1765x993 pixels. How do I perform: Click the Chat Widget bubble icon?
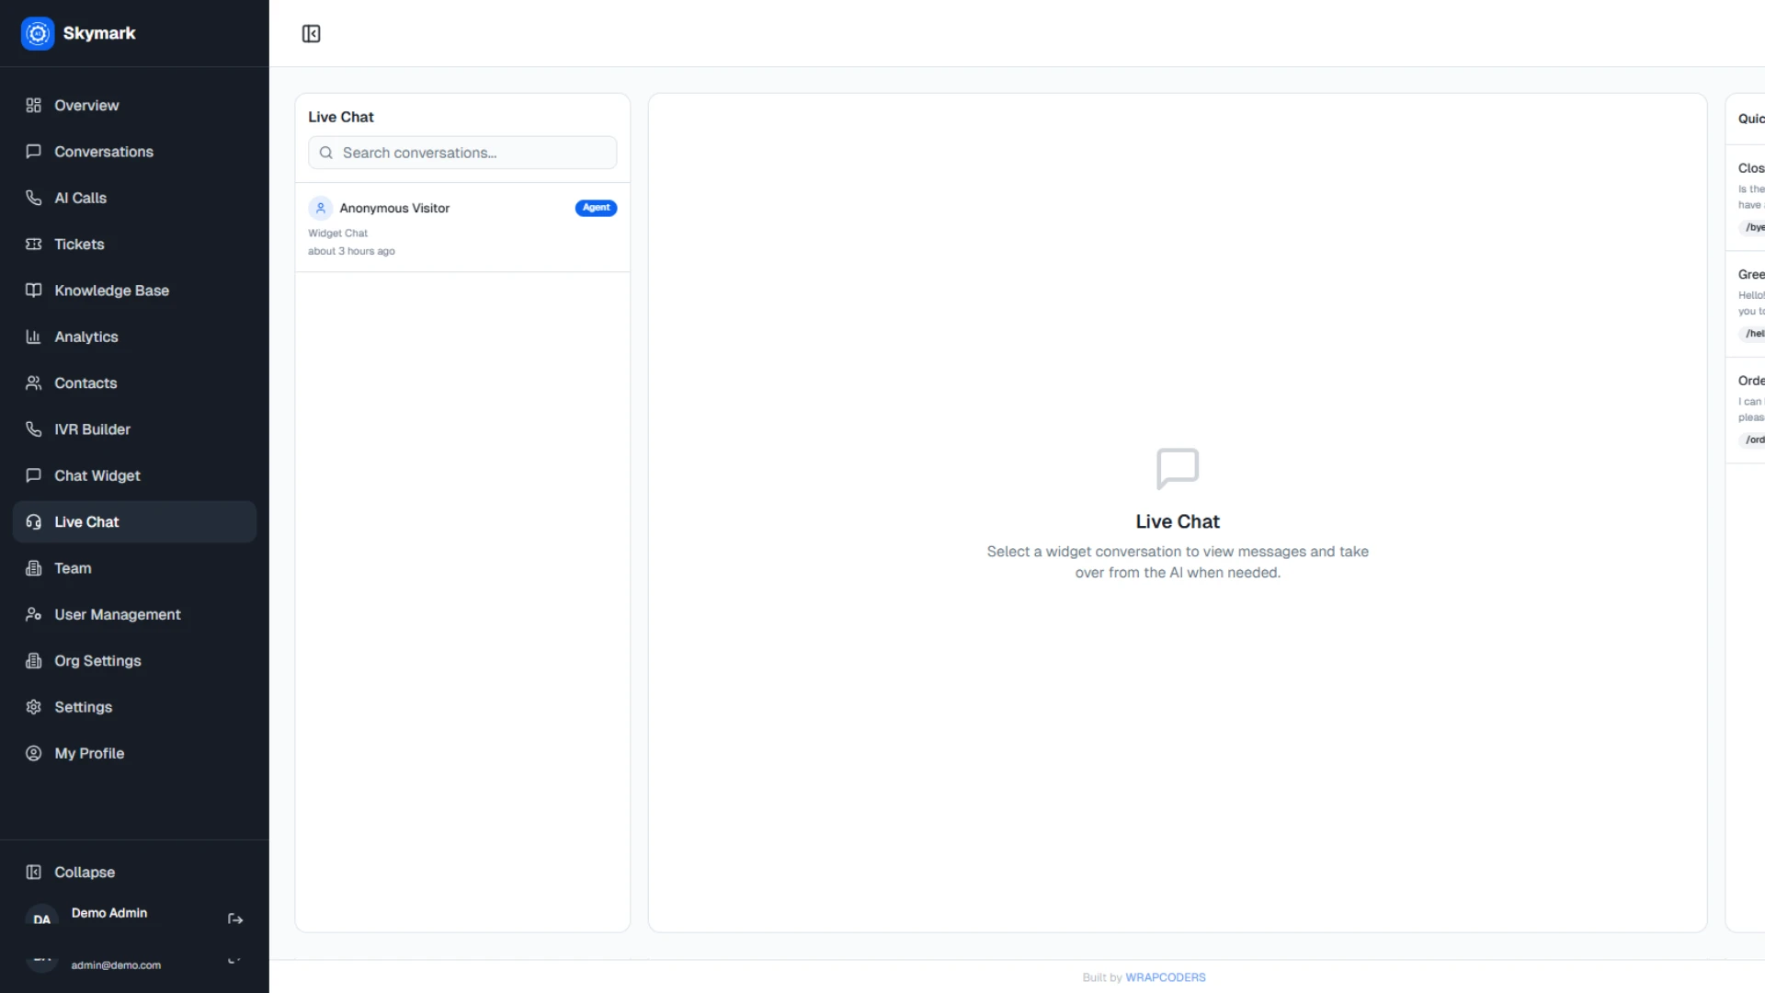coord(34,475)
